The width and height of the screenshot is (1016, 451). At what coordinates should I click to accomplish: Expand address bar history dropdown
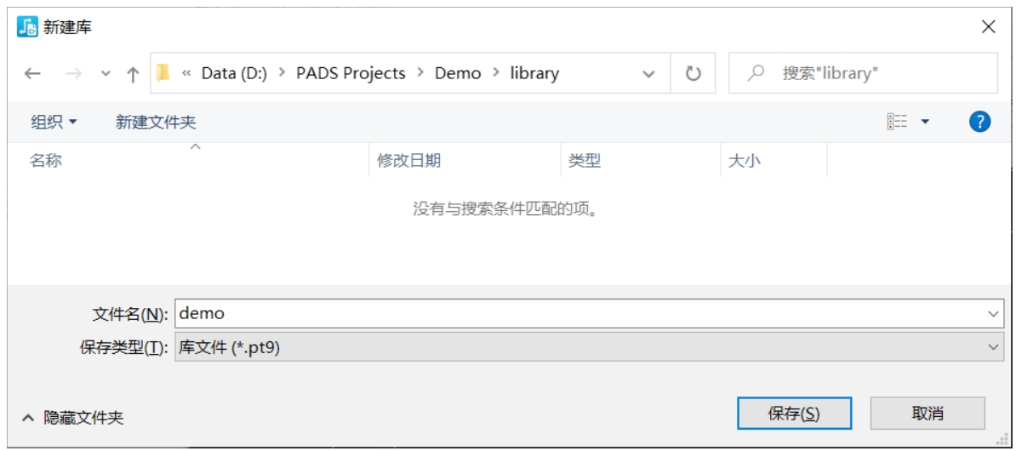[648, 74]
